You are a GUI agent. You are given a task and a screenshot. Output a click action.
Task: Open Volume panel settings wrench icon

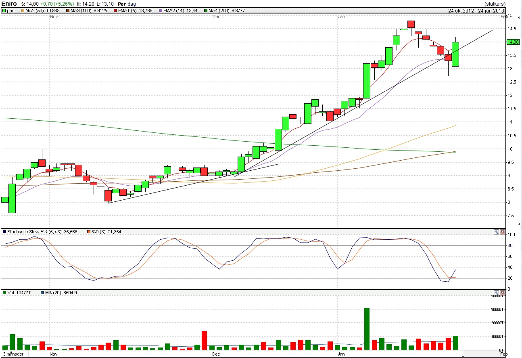click(x=497, y=293)
